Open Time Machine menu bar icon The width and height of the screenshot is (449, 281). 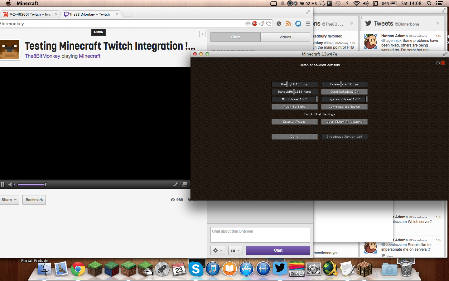coord(338,3)
